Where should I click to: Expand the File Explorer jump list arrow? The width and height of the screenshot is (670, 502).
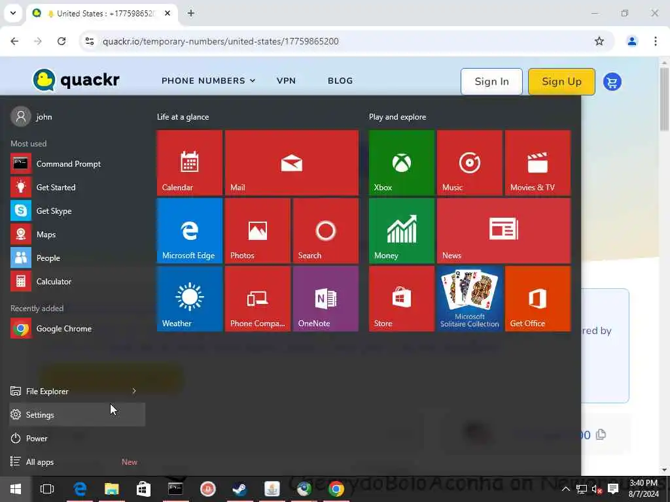pos(134,391)
